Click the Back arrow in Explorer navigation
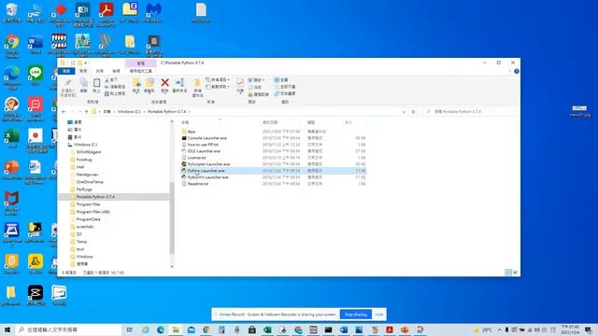The width and height of the screenshot is (598, 336). pyautogui.click(x=64, y=112)
